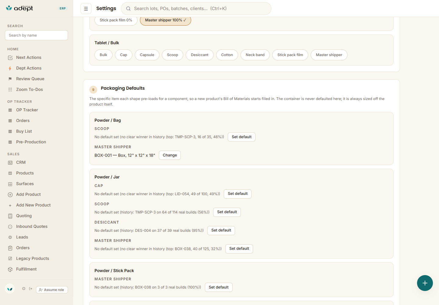439x305 pixels.
Task: Focus the global search lots, POs field
Action: 196,9
